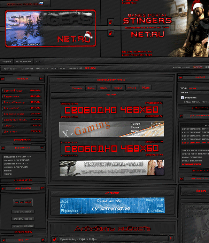Click the blue cs-love.ucoz.ua banner
209x243 pixels.
(112, 206)
